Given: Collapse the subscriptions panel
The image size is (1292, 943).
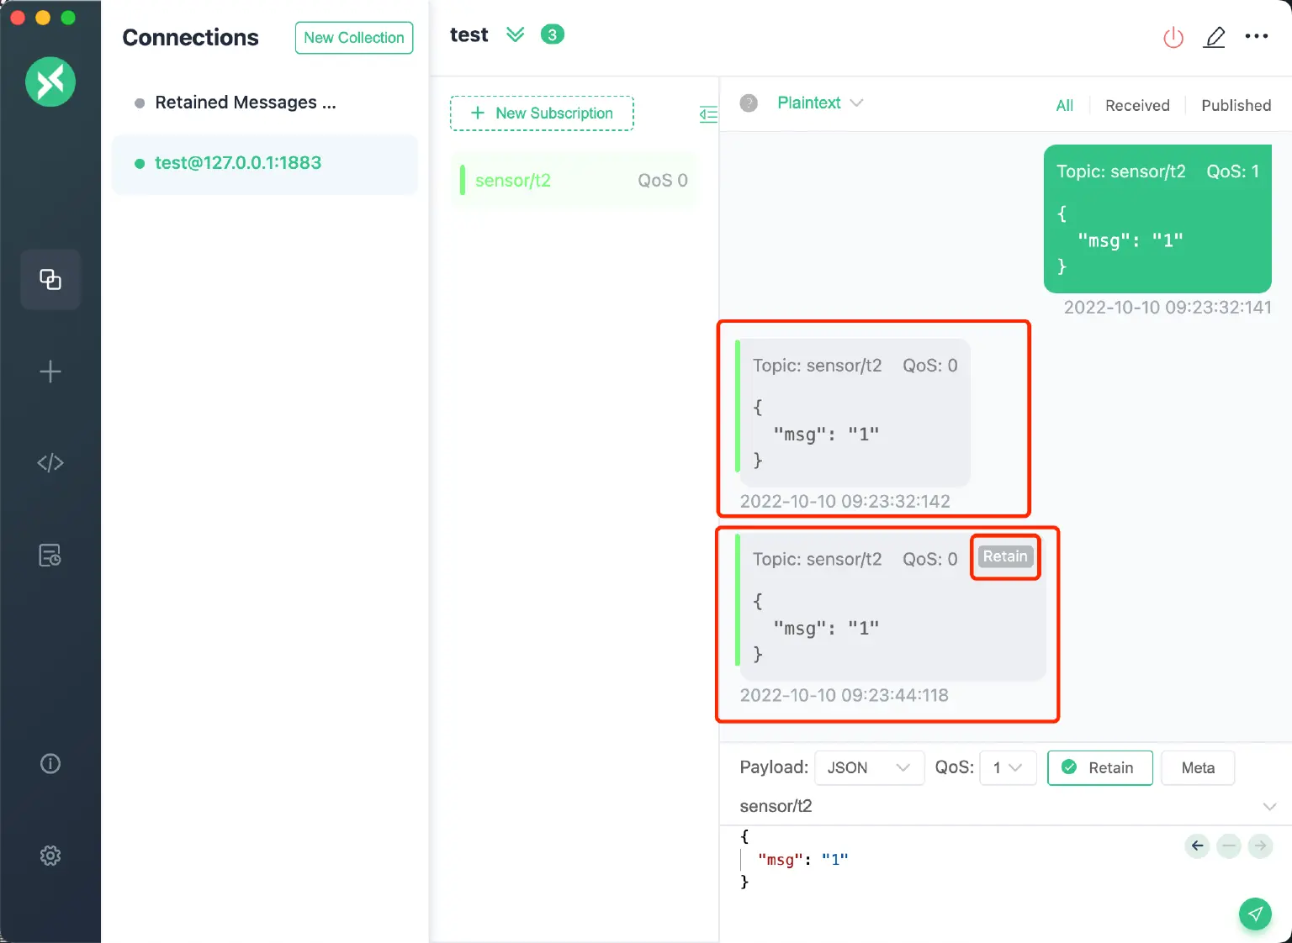Looking at the screenshot, I should click(x=708, y=114).
